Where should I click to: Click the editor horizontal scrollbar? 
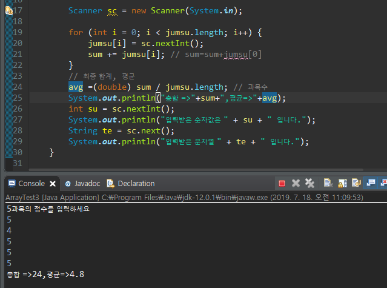(x=196, y=170)
